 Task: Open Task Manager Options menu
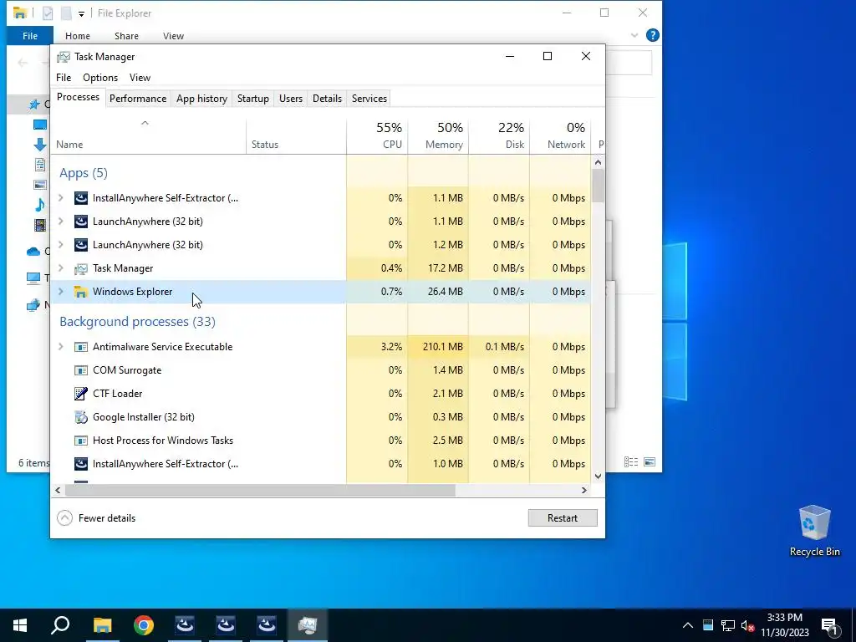coord(100,78)
